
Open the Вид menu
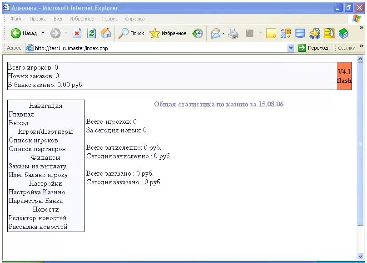point(58,19)
